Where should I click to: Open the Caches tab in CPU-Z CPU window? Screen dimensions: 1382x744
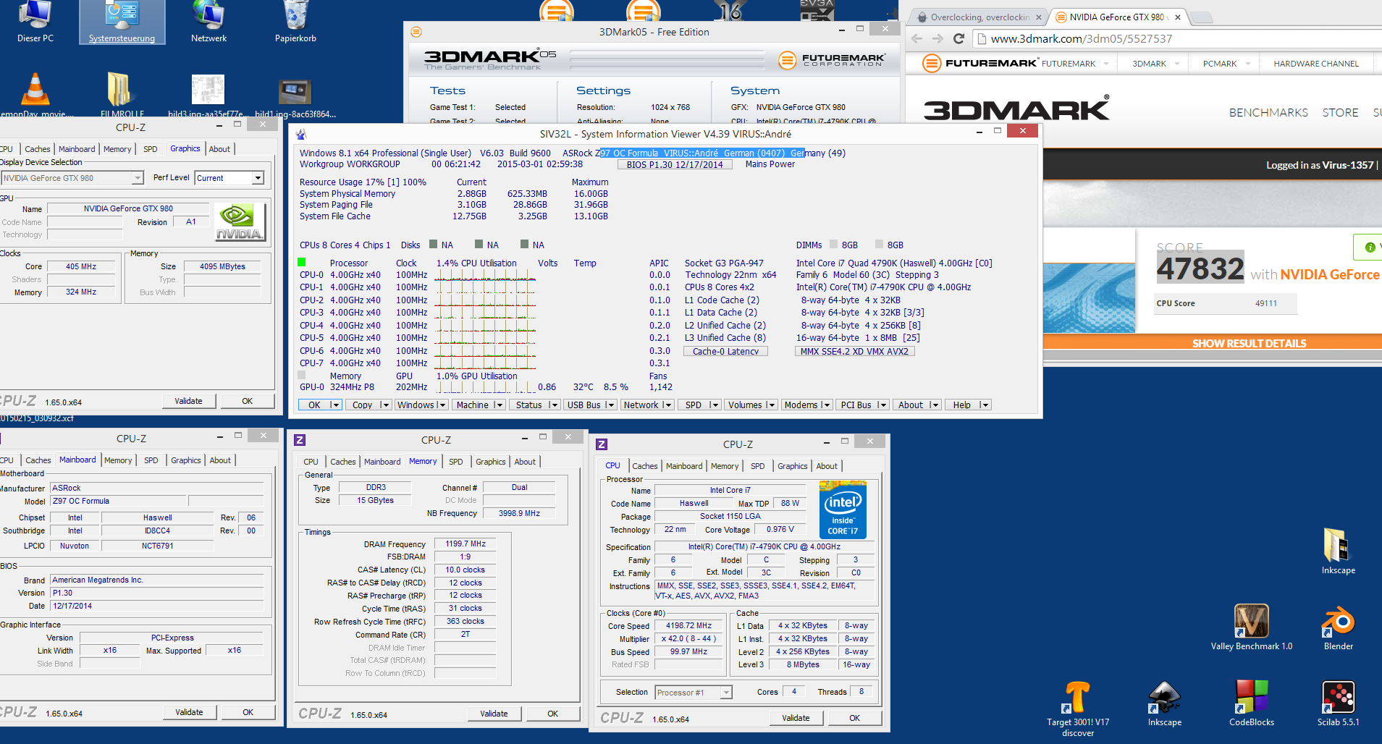coord(644,466)
